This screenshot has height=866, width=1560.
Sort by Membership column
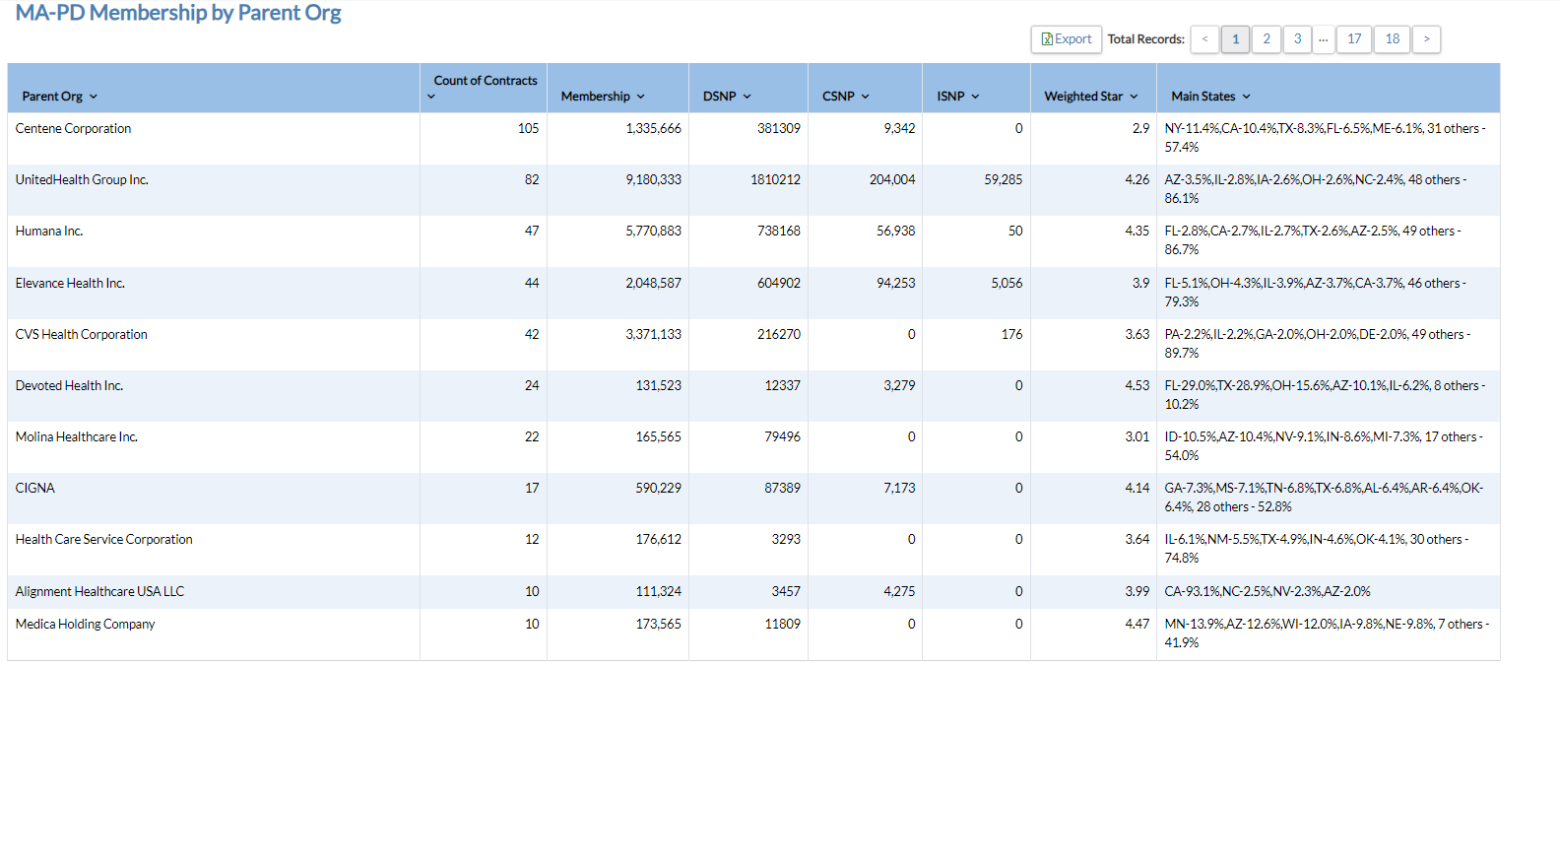(x=603, y=97)
